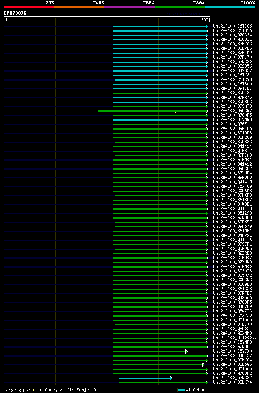Select the label UniRef100_Q8H289
259x393 pixels.
(x=232, y=137)
